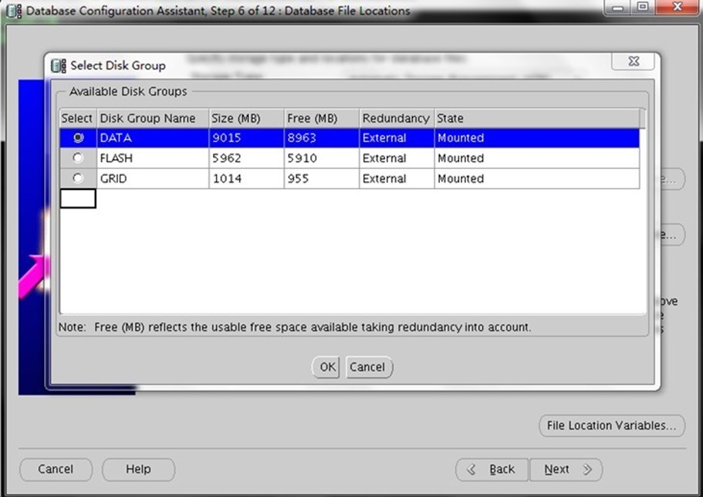The image size is (703, 497).
Task: Click the DATA disk group name cell
Action: pos(153,137)
